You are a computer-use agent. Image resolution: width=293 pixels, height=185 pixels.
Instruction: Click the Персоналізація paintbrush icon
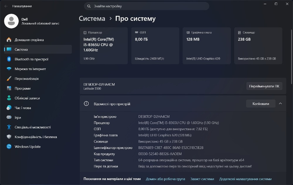click(x=9, y=79)
